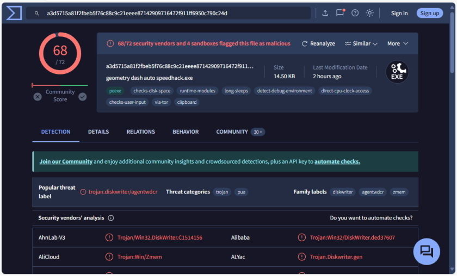Click the EXE file type icon

pyautogui.click(x=397, y=72)
